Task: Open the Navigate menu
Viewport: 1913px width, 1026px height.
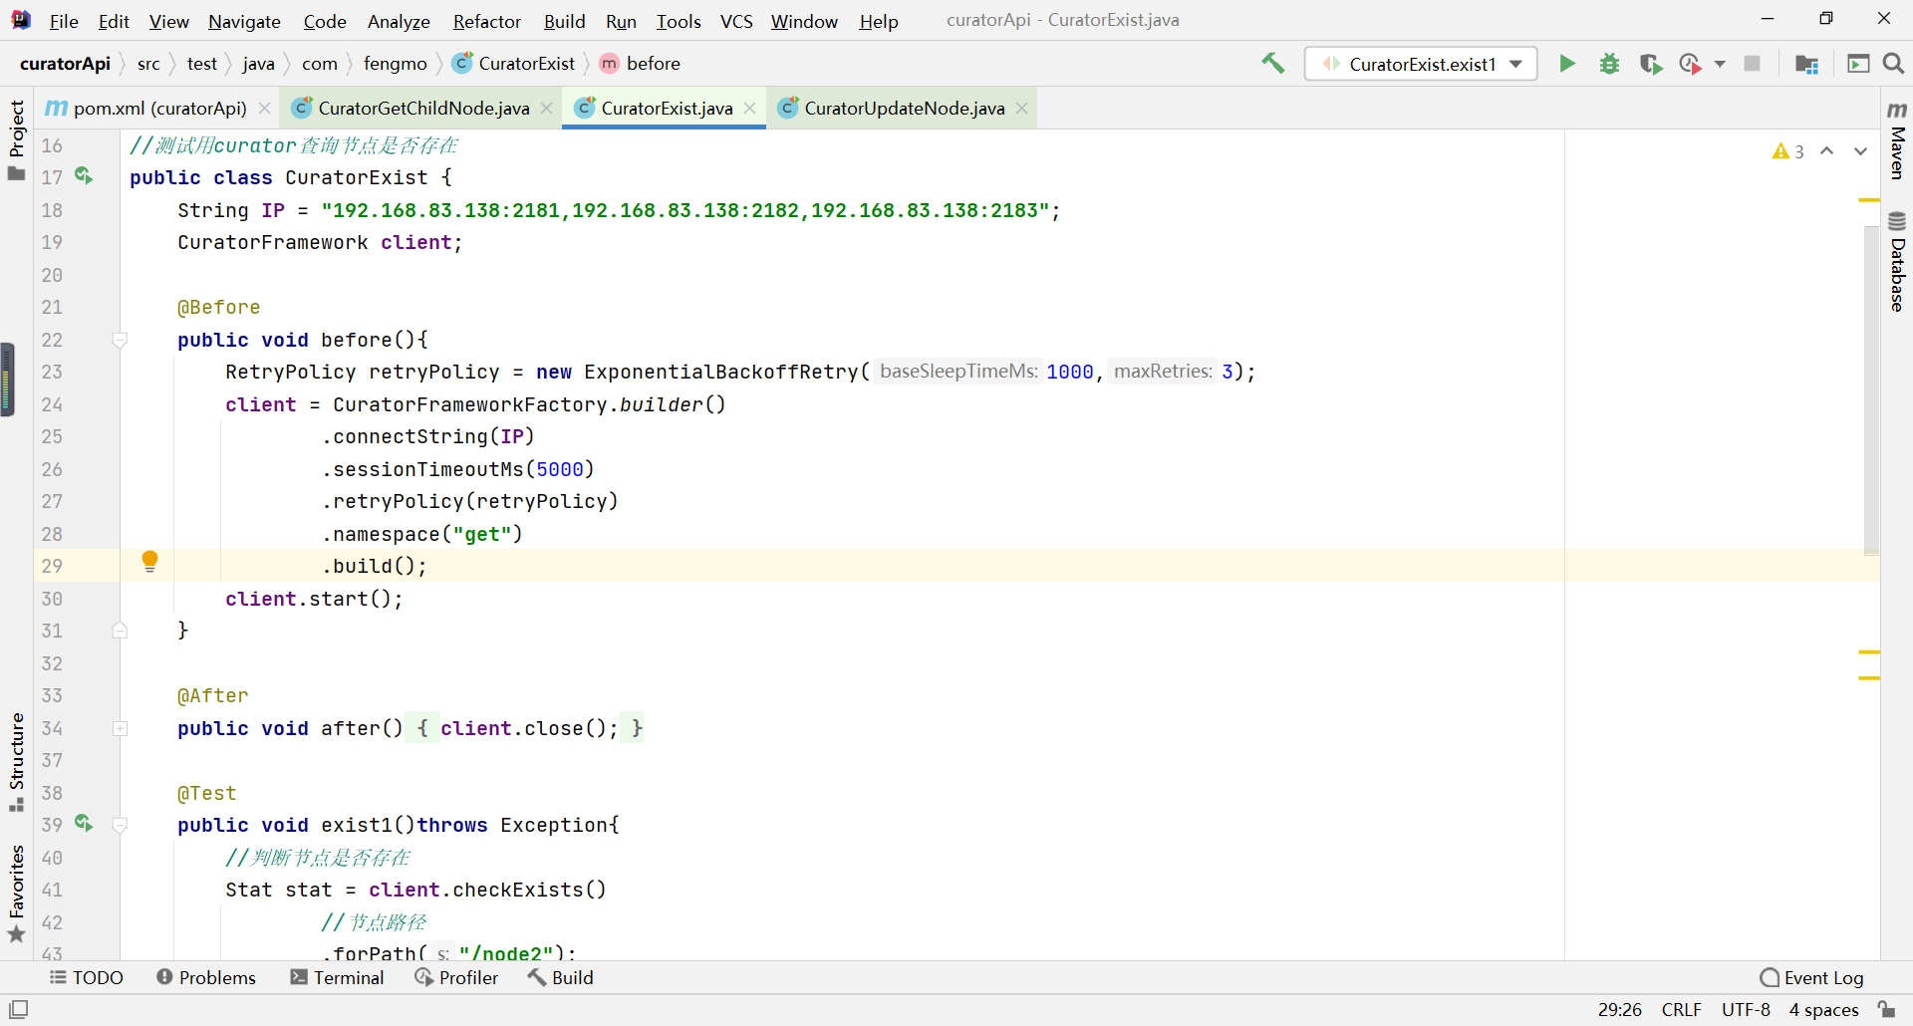Action: (x=244, y=21)
